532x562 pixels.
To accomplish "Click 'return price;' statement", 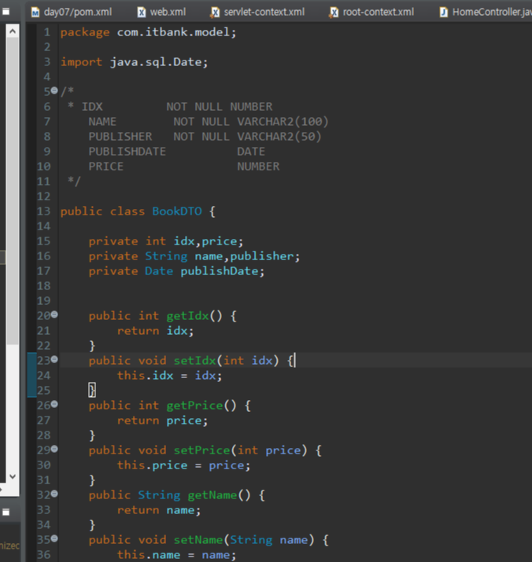I will (x=162, y=421).
